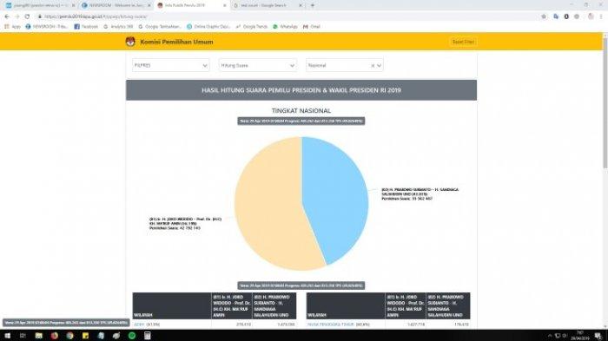
Task: Switch to the NEWSROOM browser tab
Action: tap(116, 5)
